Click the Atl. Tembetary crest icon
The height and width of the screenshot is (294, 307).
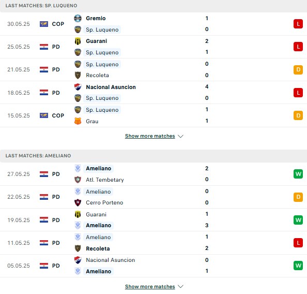click(x=78, y=180)
